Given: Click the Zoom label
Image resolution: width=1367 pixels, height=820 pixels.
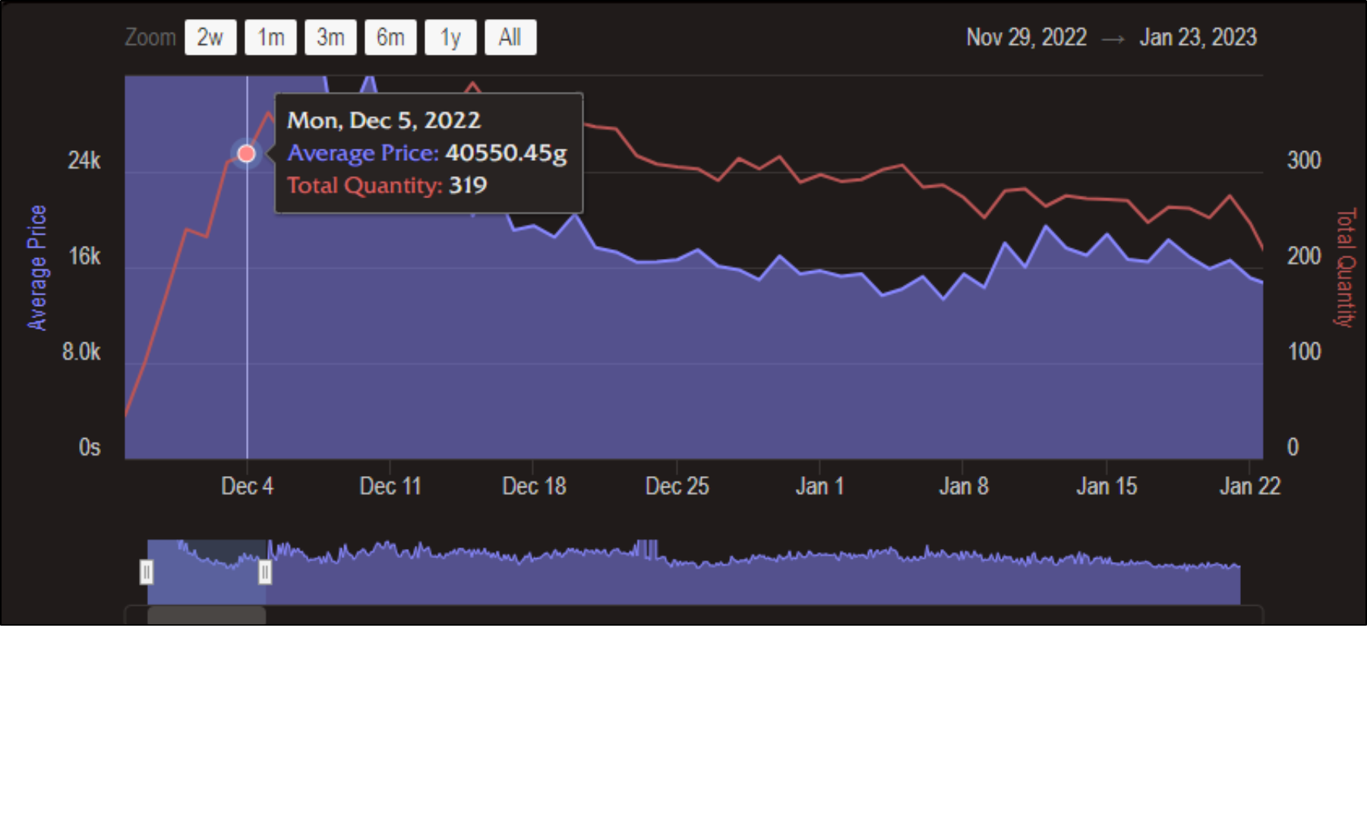Looking at the screenshot, I should 150,37.
